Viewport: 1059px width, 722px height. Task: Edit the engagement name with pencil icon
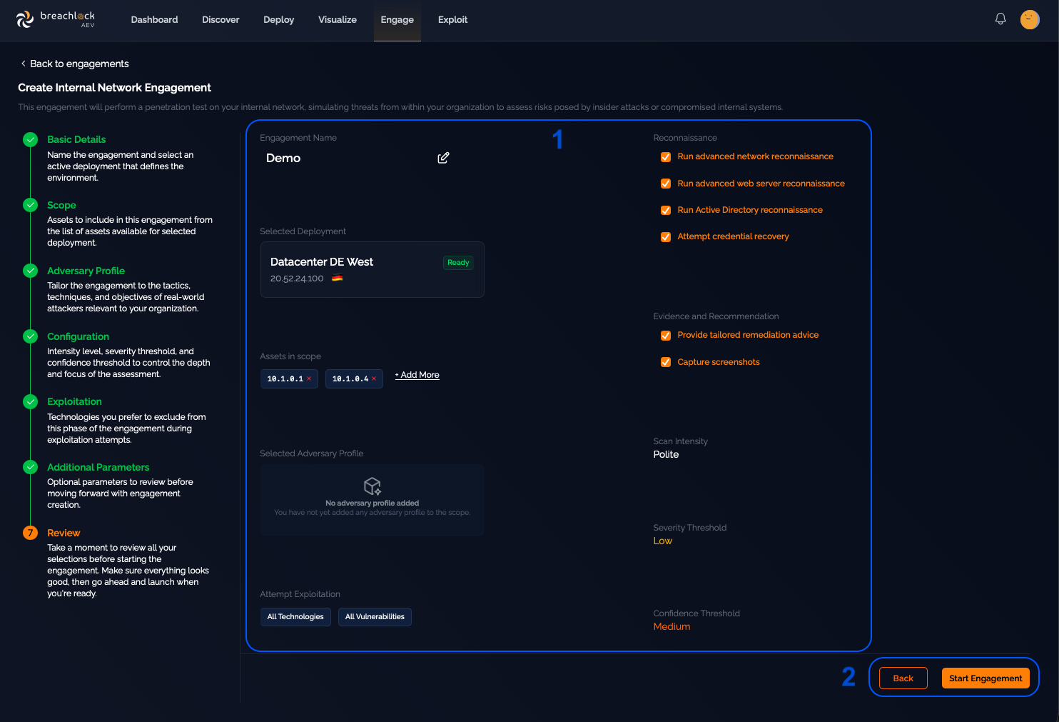(x=443, y=158)
